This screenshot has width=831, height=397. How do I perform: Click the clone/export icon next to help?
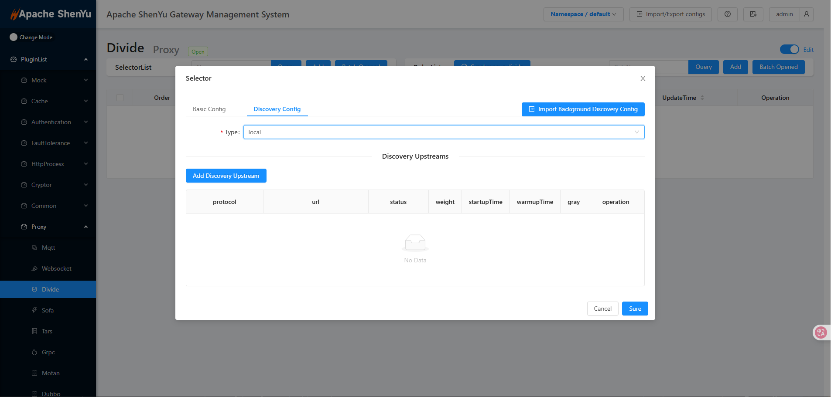pyautogui.click(x=753, y=14)
